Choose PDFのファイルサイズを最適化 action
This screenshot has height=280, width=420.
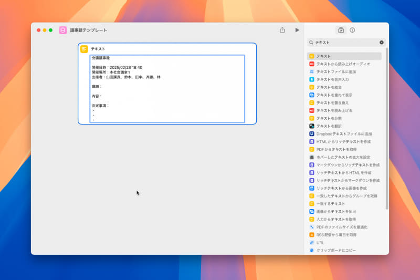(344, 227)
